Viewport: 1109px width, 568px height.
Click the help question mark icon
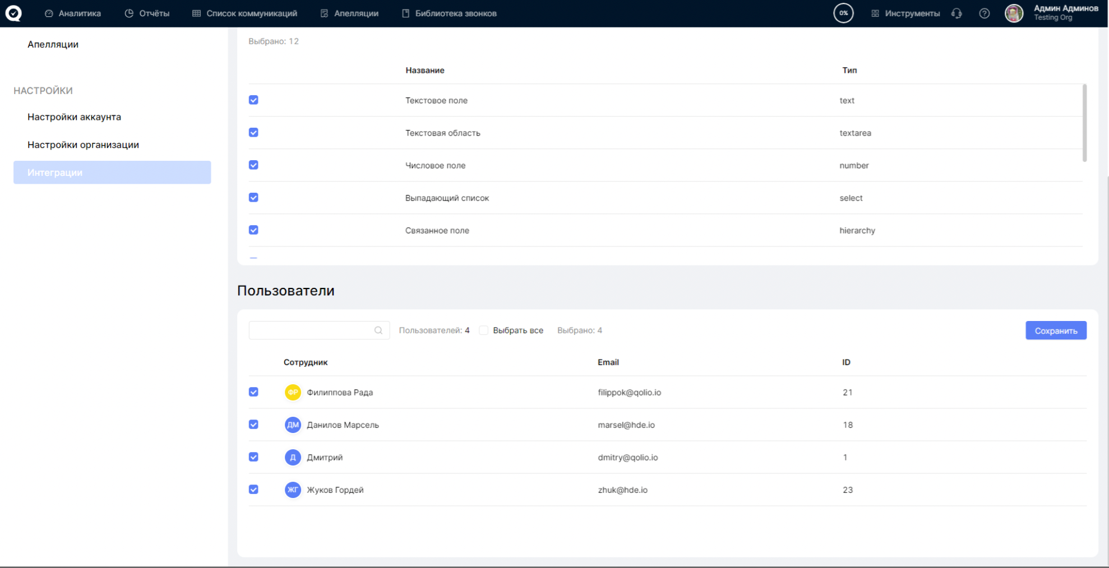pos(984,13)
